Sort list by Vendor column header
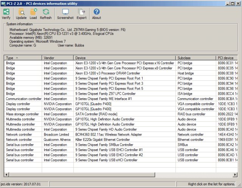Image resolution: width=242 pixels, height=188 pixels. [57, 58]
